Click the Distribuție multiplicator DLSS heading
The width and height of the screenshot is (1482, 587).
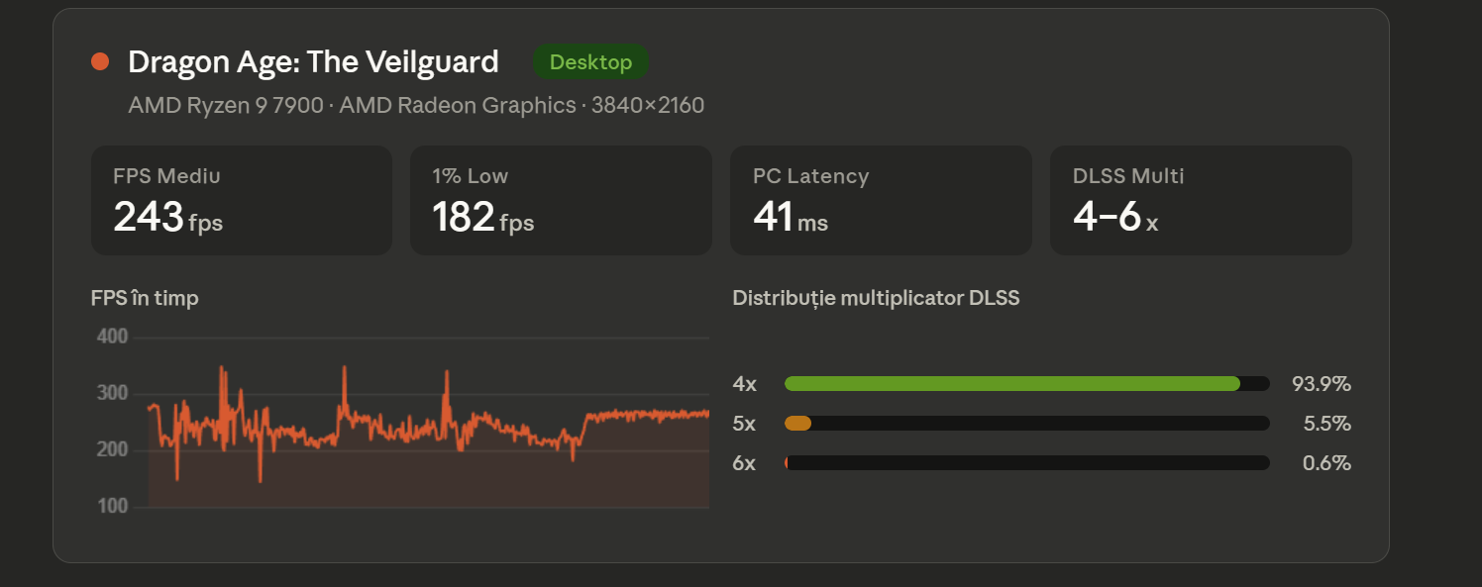[x=876, y=298]
